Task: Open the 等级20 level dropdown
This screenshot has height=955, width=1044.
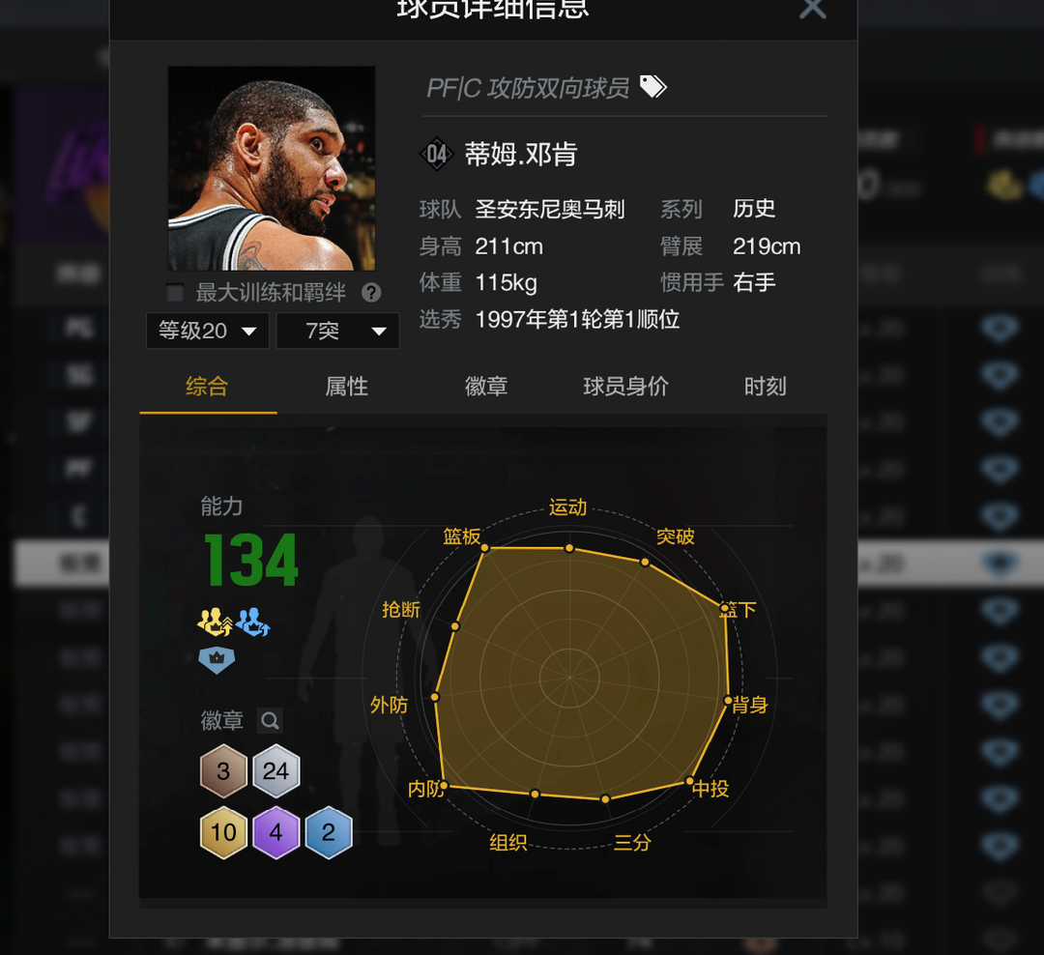Action: pos(208,331)
